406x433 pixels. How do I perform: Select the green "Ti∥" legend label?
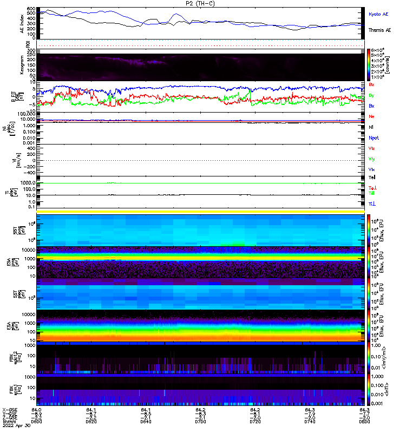click(371, 193)
